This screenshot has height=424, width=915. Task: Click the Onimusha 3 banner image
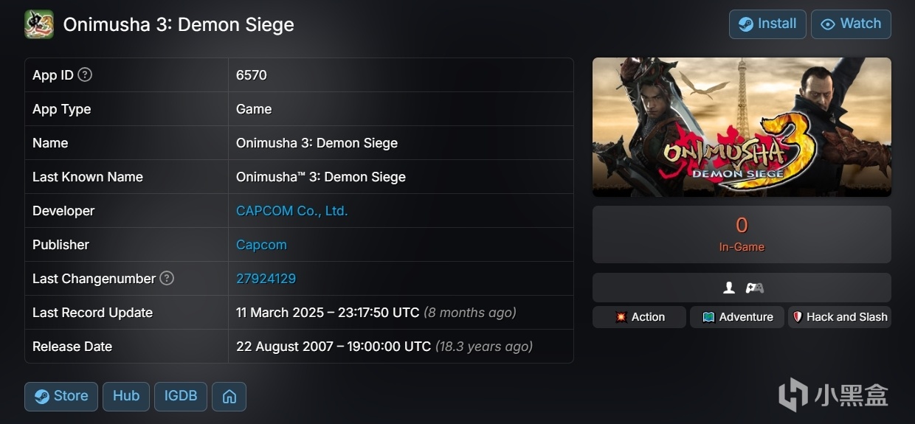742,127
